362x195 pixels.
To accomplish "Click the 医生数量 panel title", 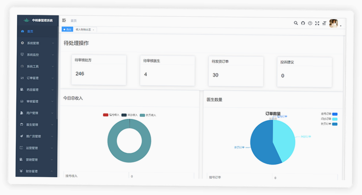I will click(215, 99).
